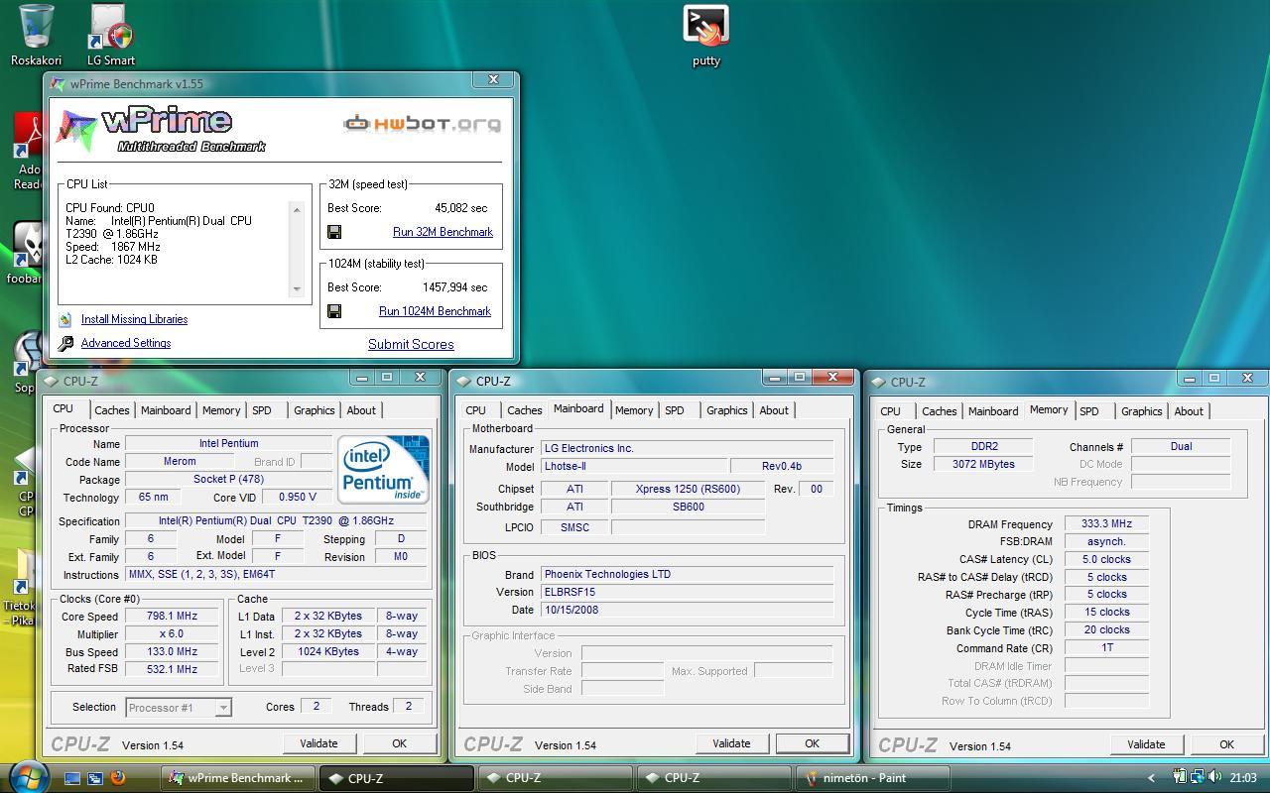Click title bar icon of CPU-Z Mainboard window
The width and height of the screenshot is (1270, 793).
465,382
